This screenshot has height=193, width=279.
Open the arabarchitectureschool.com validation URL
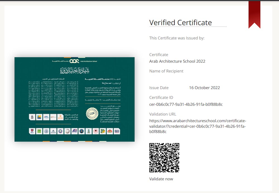(198, 126)
